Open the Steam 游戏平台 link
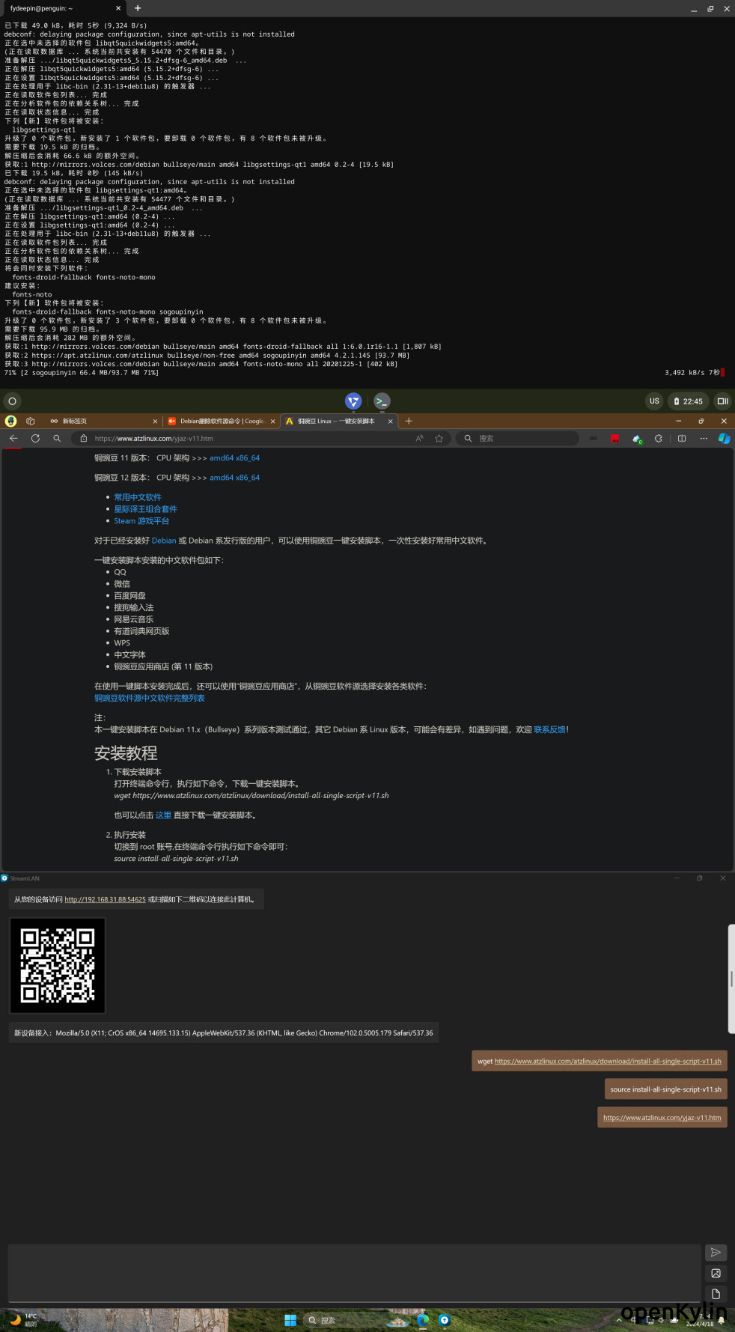 click(141, 521)
